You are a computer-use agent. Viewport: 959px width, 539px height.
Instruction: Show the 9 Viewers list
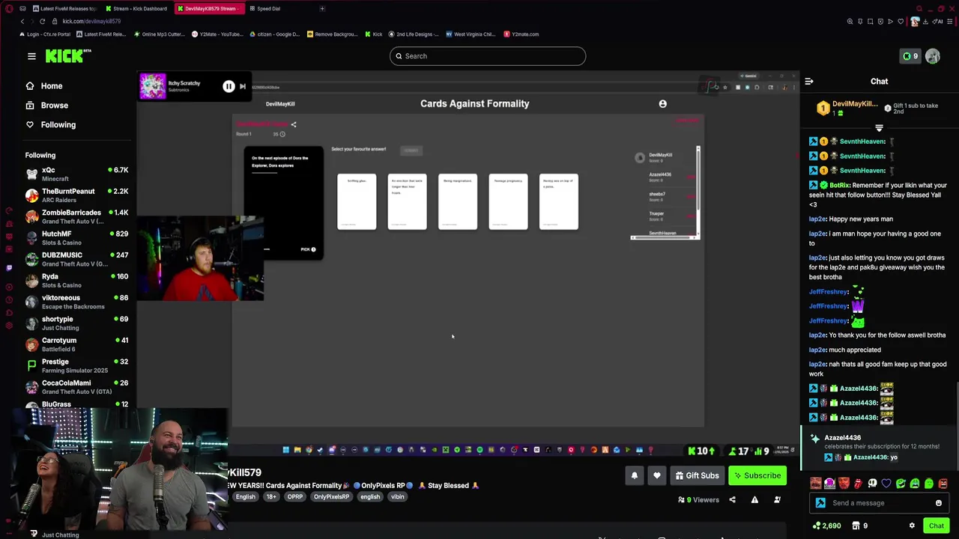click(x=698, y=500)
